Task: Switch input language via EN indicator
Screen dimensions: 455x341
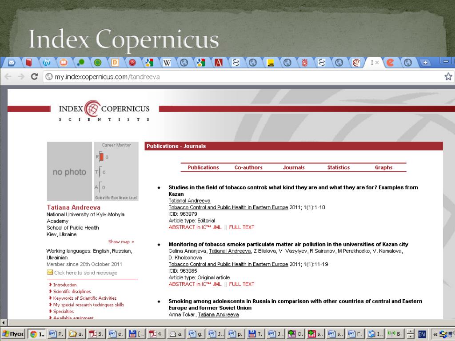Action: [421, 334]
